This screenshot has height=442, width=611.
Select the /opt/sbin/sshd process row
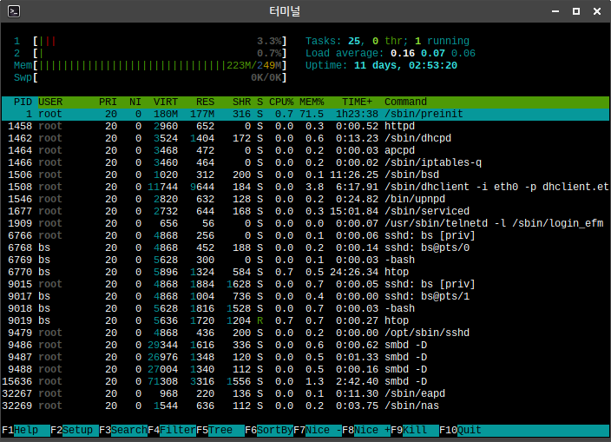[305, 333]
